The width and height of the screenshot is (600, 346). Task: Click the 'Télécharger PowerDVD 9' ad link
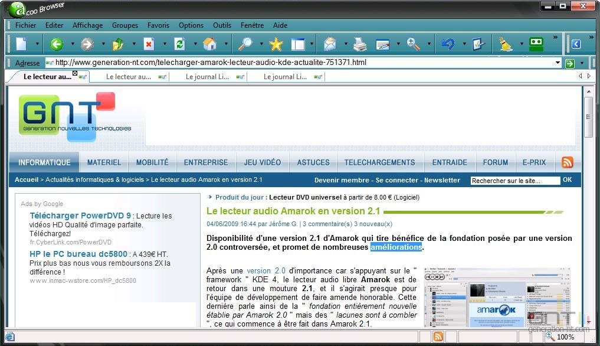(80, 216)
